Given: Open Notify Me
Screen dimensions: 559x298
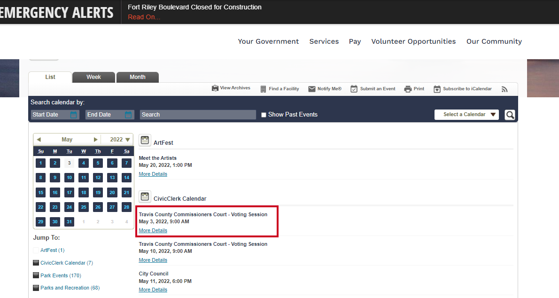Looking at the screenshot, I should coord(325,89).
